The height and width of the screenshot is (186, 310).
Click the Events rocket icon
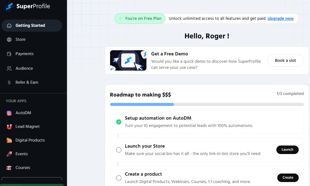9,154
